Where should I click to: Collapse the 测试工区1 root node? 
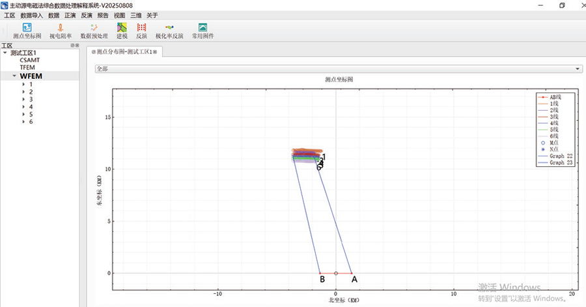5,53
